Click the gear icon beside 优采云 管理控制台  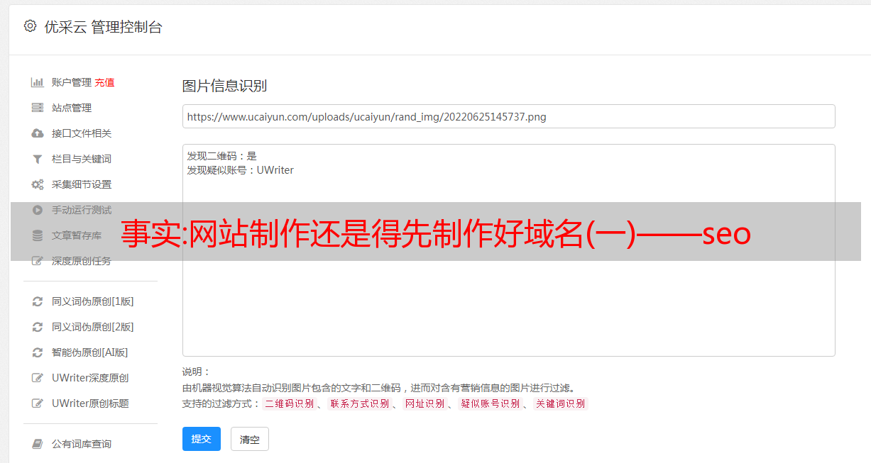(x=30, y=26)
